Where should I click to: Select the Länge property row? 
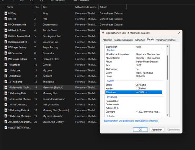click(134, 76)
